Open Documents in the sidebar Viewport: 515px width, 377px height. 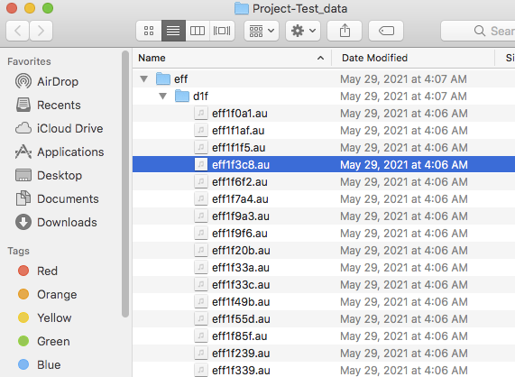(57, 199)
